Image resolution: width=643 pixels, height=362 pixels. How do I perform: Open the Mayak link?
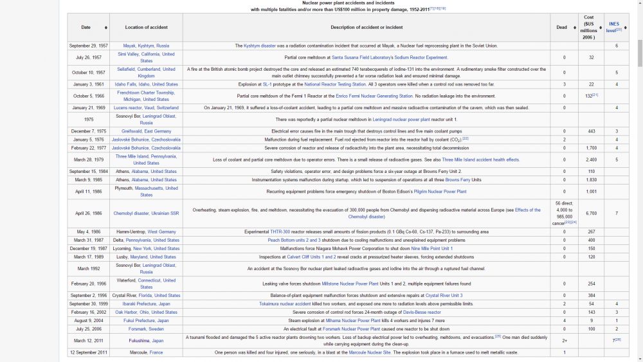click(x=129, y=46)
